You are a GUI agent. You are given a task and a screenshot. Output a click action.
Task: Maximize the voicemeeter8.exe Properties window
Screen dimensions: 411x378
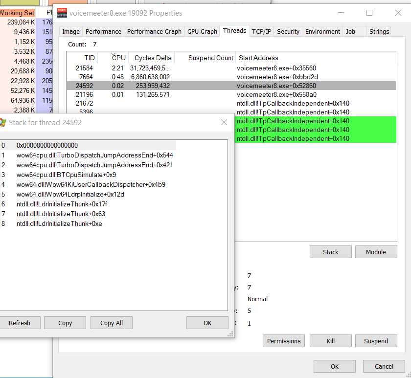tap(369, 13)
